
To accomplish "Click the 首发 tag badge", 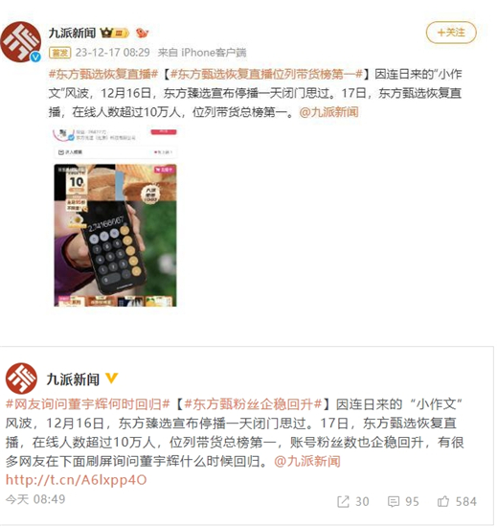I will [59, 53].
